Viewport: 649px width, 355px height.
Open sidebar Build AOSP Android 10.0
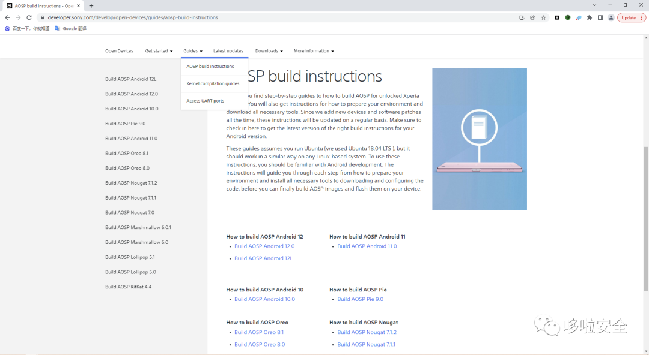132,109
